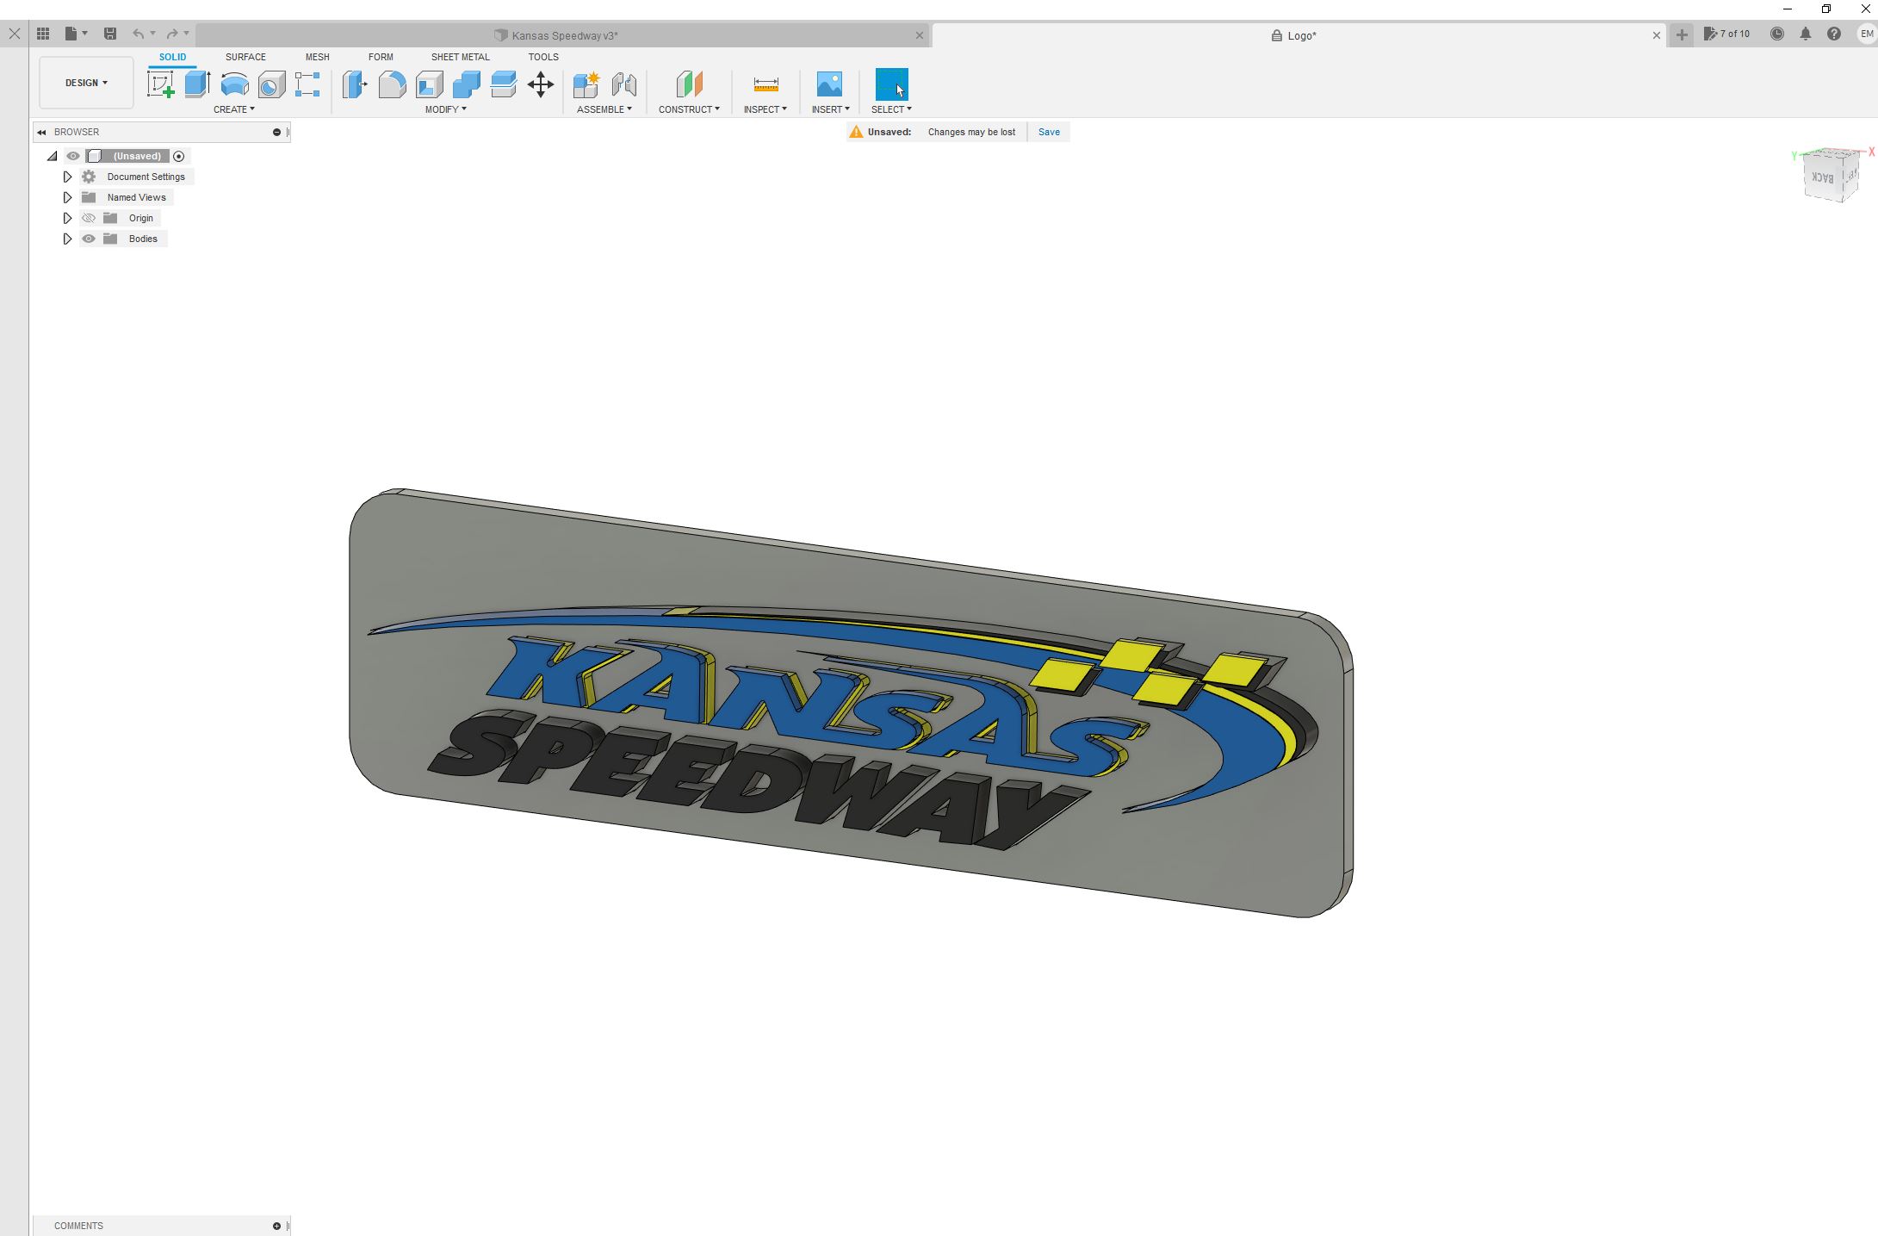
Task: Click the Insert Image icon
Action: (x=829, y=84)
